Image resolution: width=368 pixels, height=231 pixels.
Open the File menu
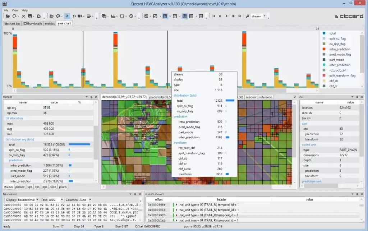click(x=6, y=10)
